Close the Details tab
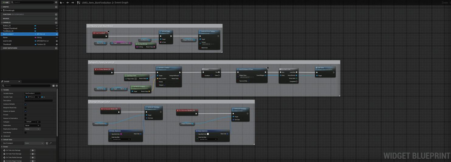 (19, 81)
